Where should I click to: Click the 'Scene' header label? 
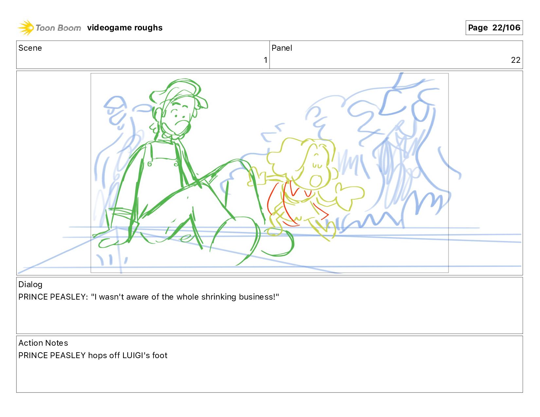coord(30,48)
